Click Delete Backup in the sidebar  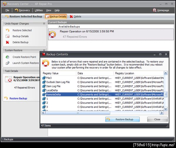pyautogui.click(x=21, y=42)
